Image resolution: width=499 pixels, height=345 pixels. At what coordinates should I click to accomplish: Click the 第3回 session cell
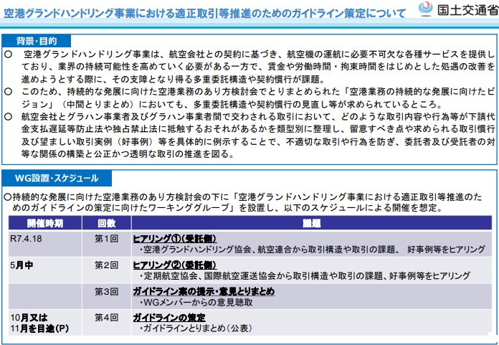[x=105, y=292]
